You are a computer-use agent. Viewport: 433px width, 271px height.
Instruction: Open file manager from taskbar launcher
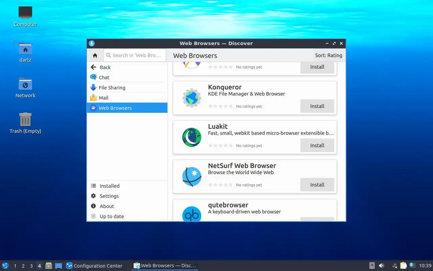pyautogui.click(x=49, y=266)
